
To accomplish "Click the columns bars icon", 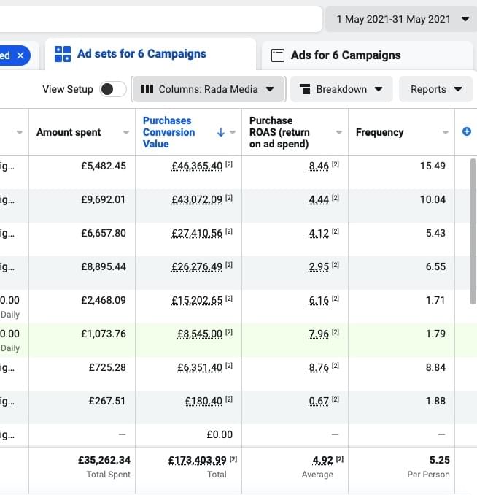I will (147, 89).
